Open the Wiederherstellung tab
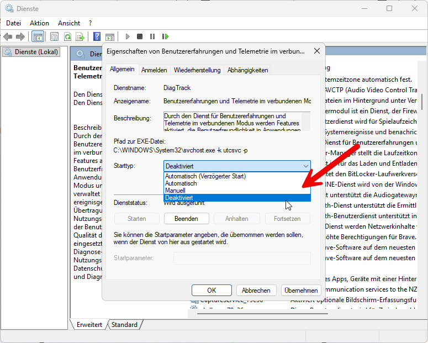 point(197,70)
